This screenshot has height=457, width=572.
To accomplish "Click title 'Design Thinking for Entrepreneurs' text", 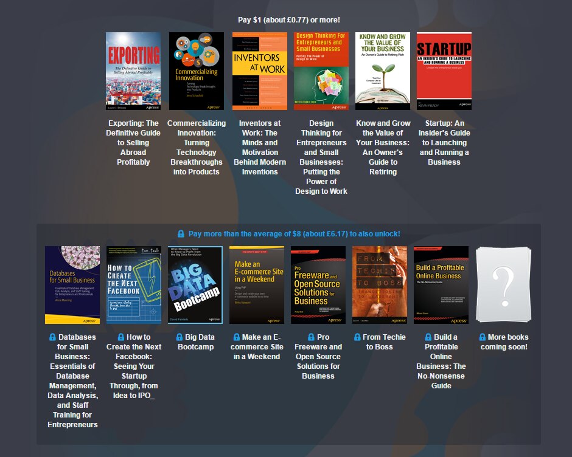I will click(321, 157).
